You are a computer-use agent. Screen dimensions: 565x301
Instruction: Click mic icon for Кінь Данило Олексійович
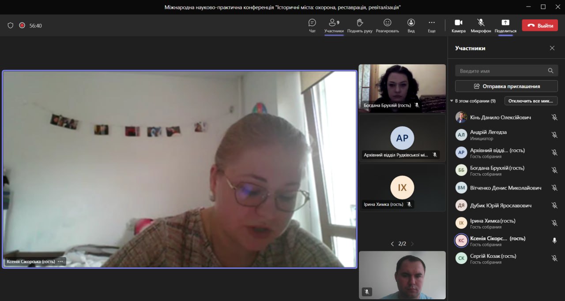click(x=554, y=117)
